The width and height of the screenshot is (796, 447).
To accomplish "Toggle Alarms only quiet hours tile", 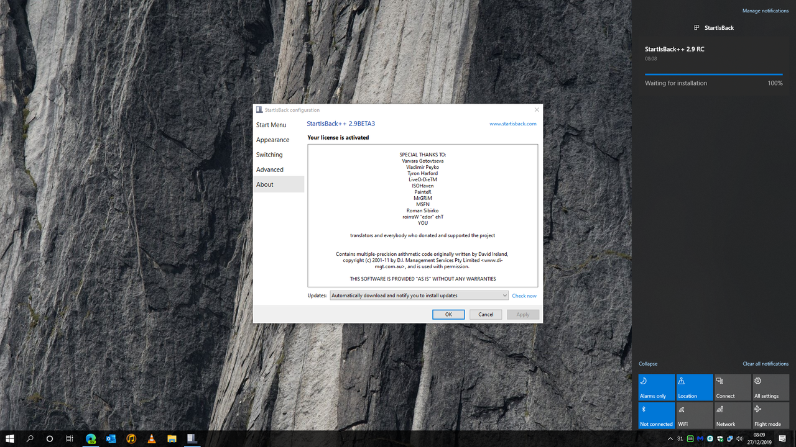I will pyautogui.click(x=657, y=387).
